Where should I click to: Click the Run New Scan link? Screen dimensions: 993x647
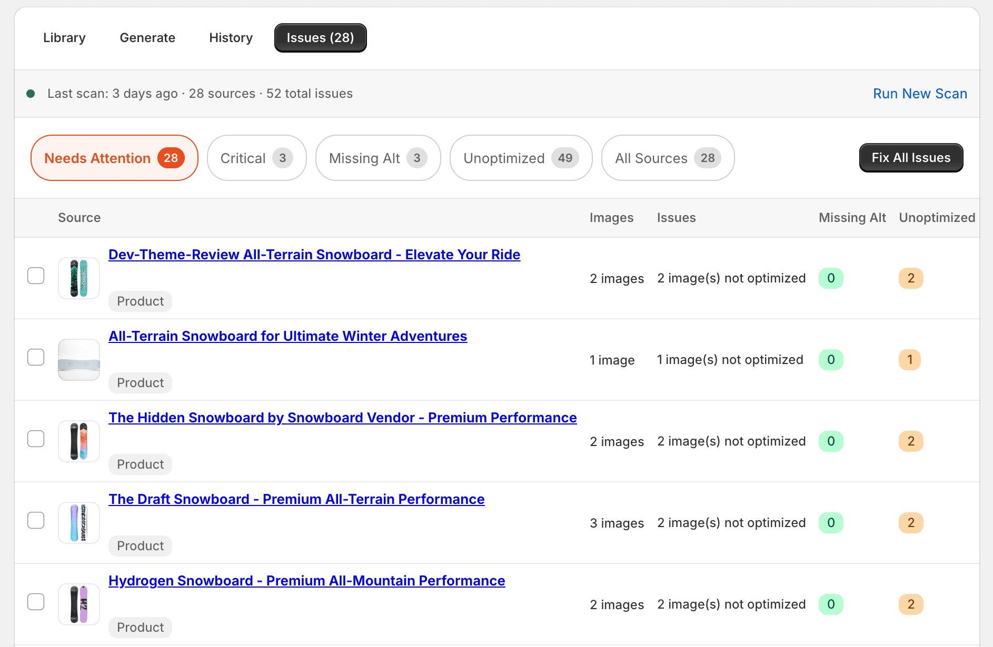tap(920, 93)
